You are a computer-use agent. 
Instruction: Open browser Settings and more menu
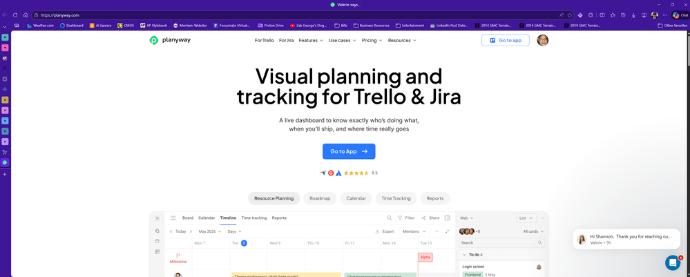coord(664,15)
